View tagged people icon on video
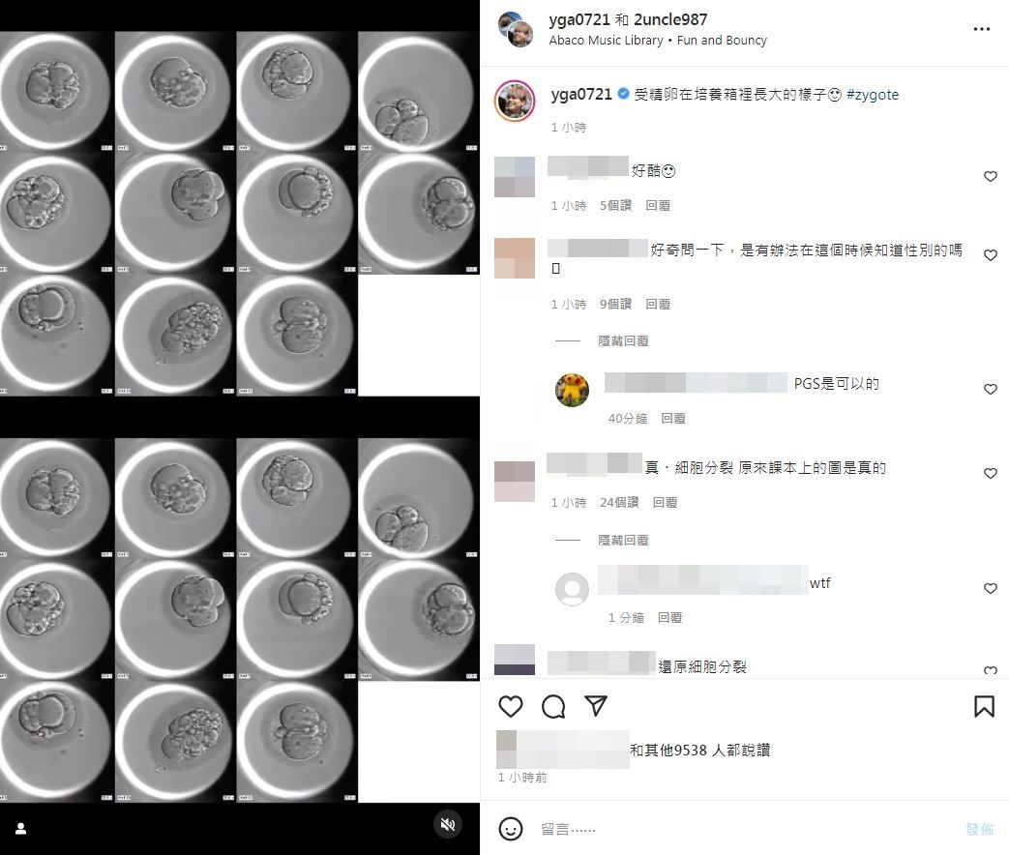 pos(20,829)
